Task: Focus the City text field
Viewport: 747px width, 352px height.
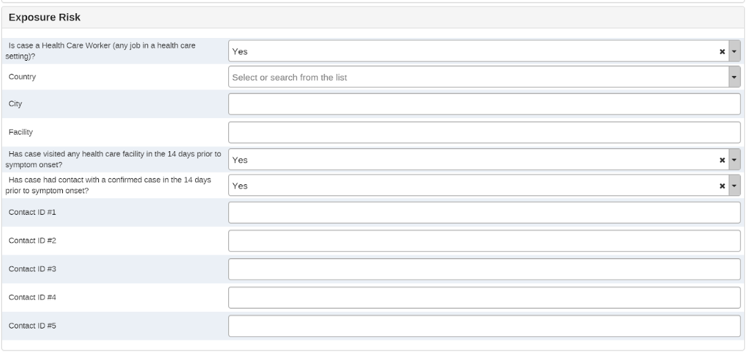Action: click(x=484, y=104)
